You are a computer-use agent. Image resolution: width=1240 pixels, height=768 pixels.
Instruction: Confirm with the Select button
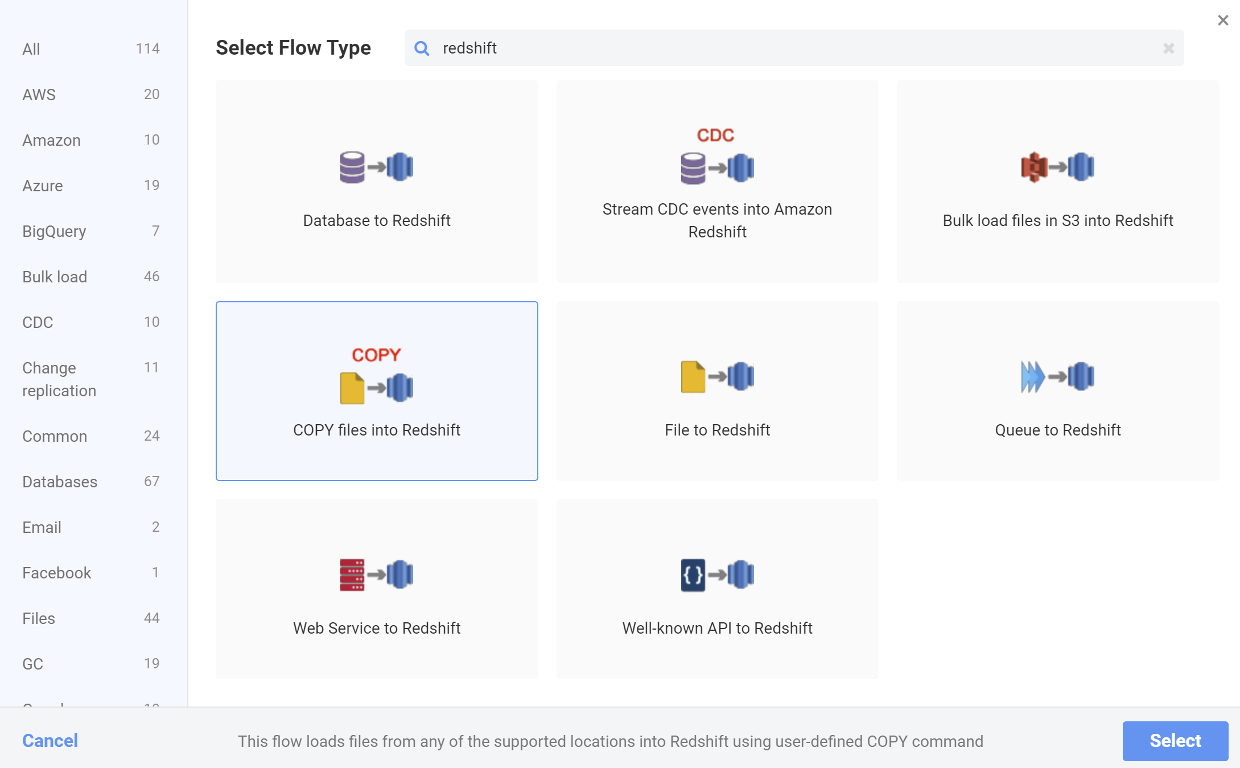[x=1175, y=741]
